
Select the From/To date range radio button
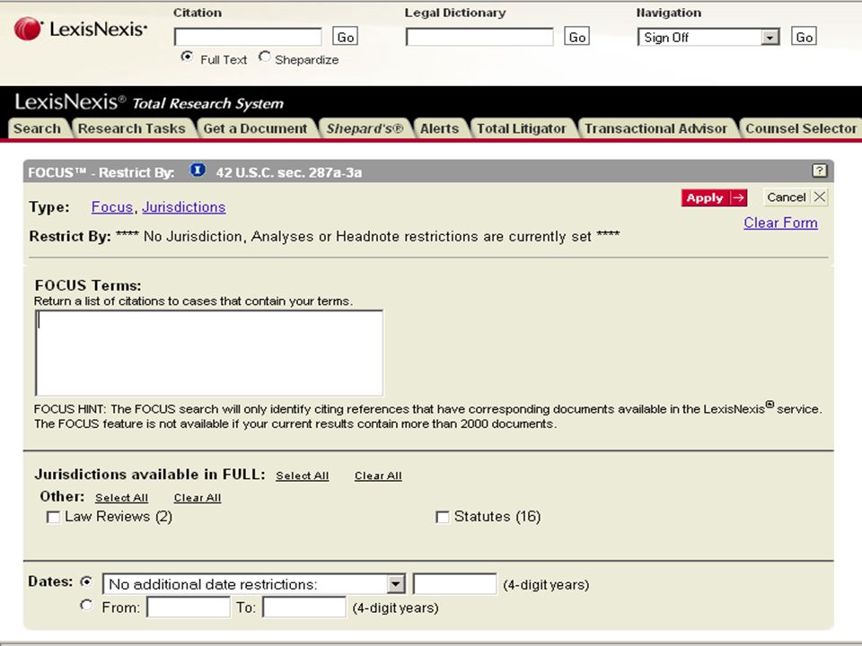click(x=86, y=606)
